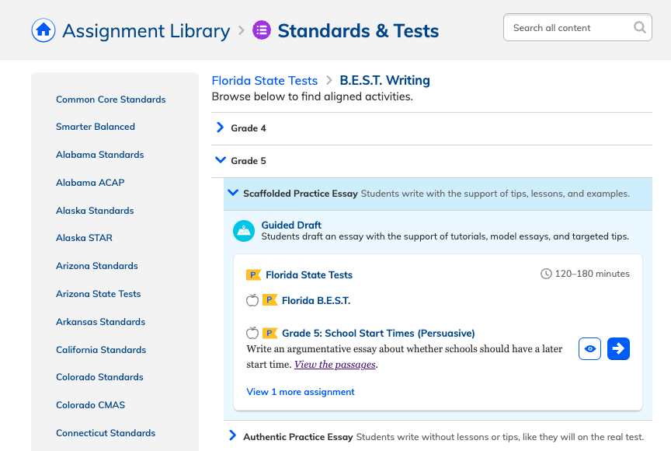Open Alaska Standards in sidebar
Viewport: 671px width, 451px height.
tap(95, 211)
